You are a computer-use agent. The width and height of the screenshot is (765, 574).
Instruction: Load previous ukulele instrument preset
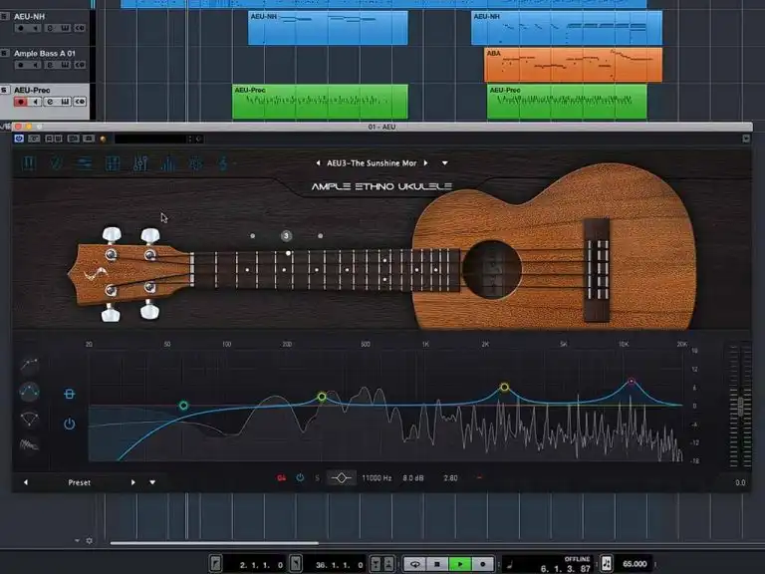[318, 163]
